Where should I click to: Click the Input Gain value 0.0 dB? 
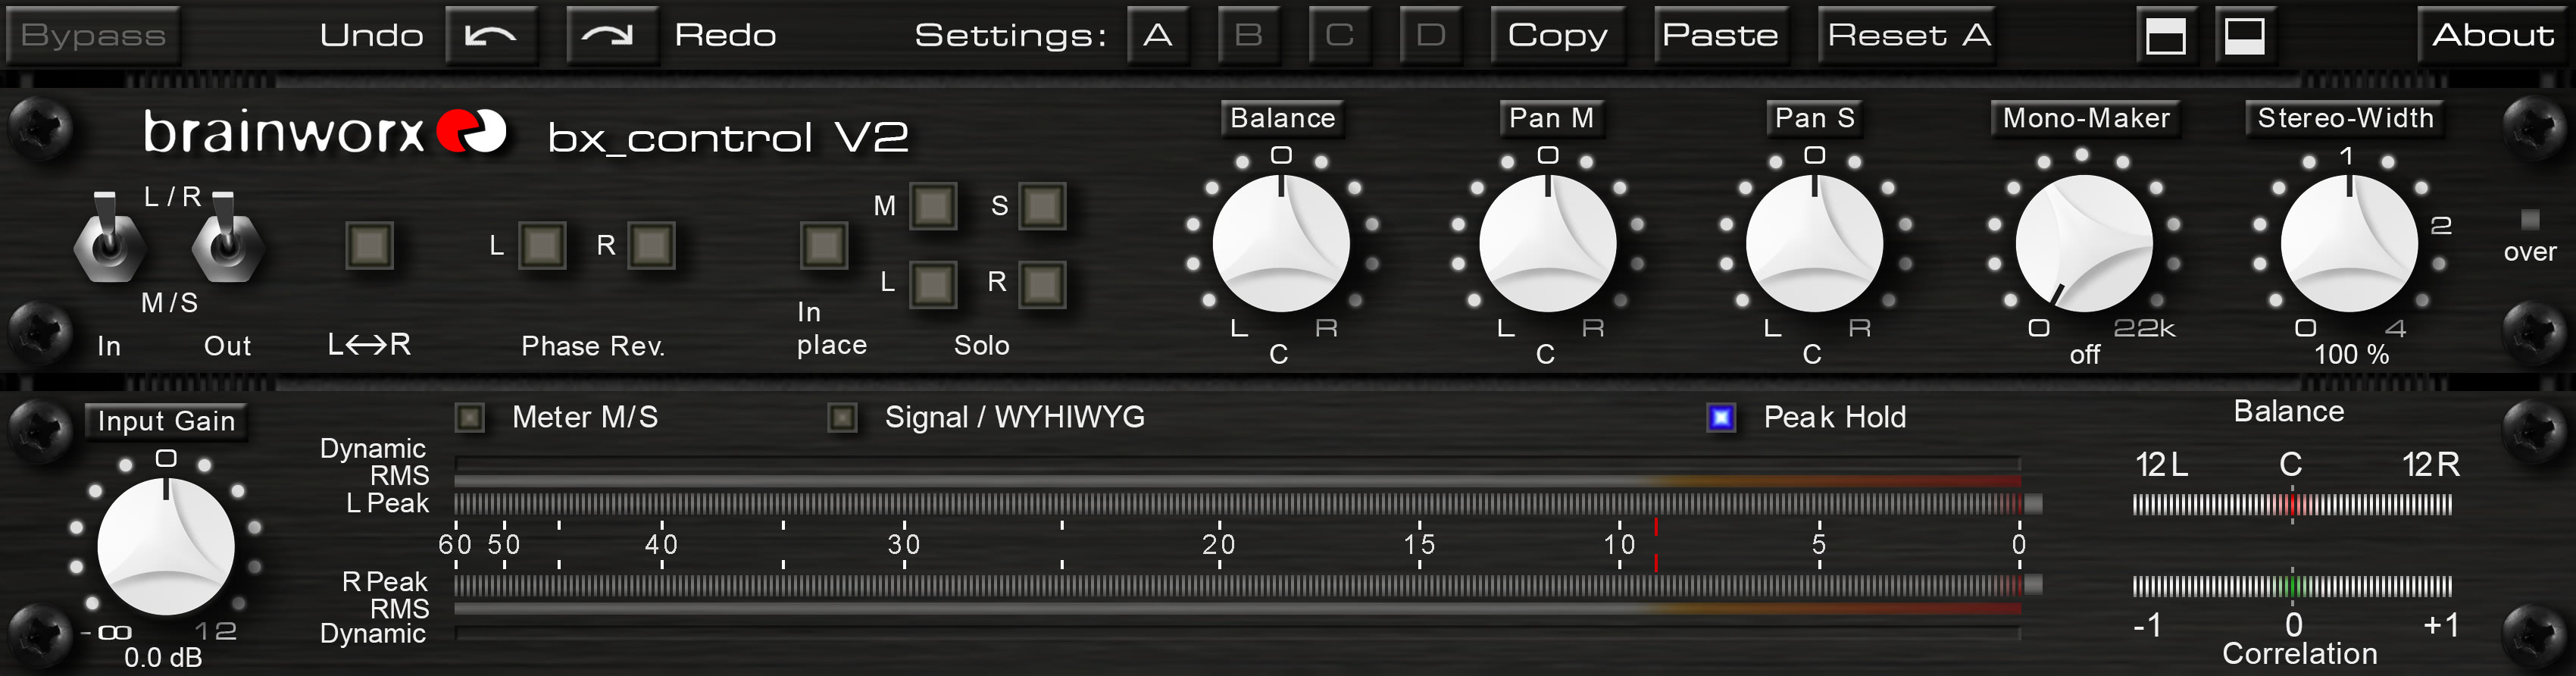click(163, 657)
